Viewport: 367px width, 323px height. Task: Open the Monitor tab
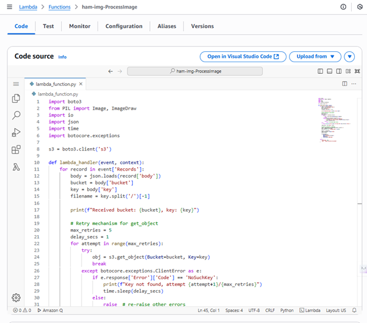[80, 26]
